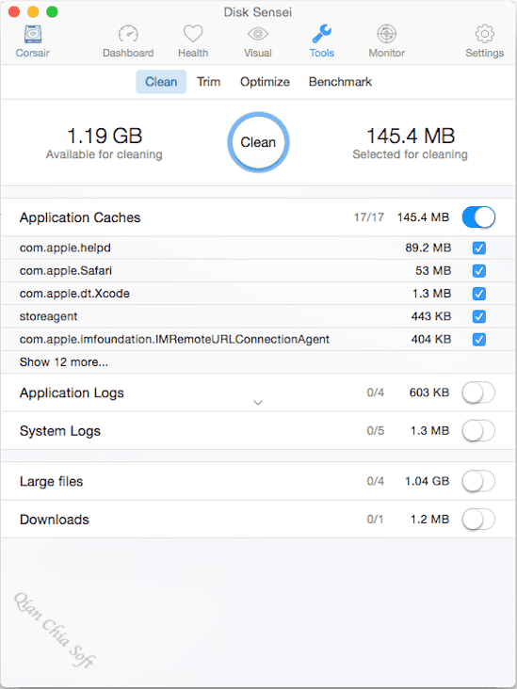
Task: Uncheck the com.apple.dt.Xcode checkbox
Action: [478, 294]
